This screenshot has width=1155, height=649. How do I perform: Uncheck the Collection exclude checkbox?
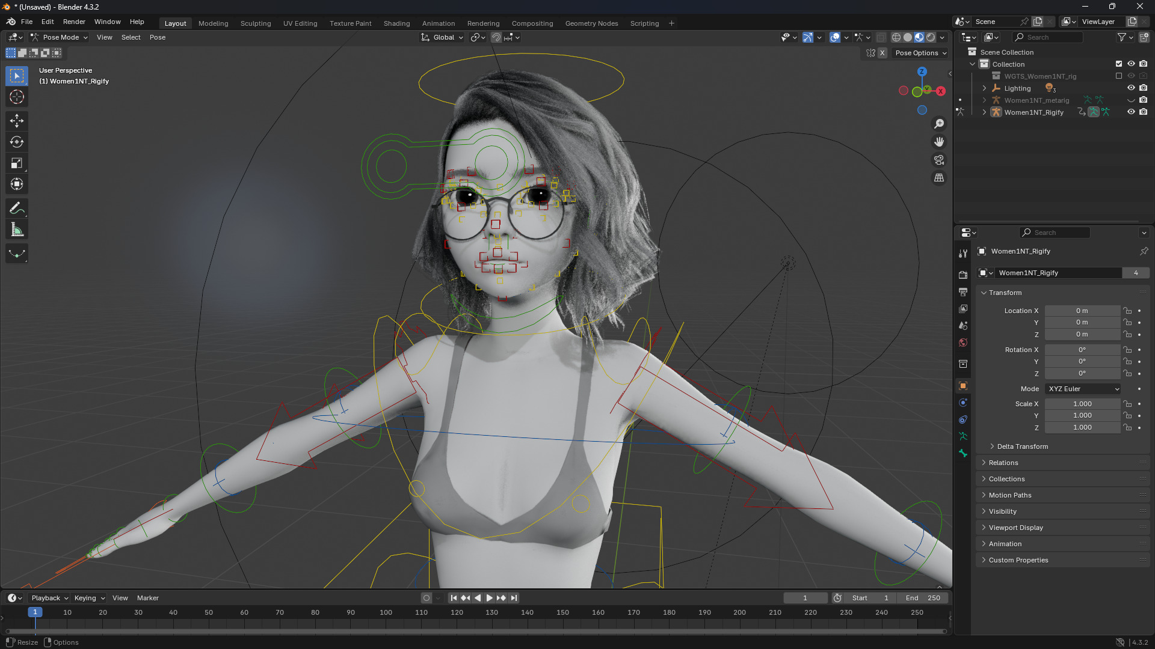coord(1119,64)
